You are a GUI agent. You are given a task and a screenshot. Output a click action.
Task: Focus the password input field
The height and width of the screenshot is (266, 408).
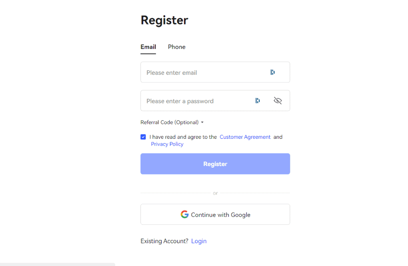[196, 101]
